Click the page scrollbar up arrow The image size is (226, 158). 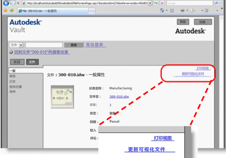pyautogui.click(x=221, y=18)
